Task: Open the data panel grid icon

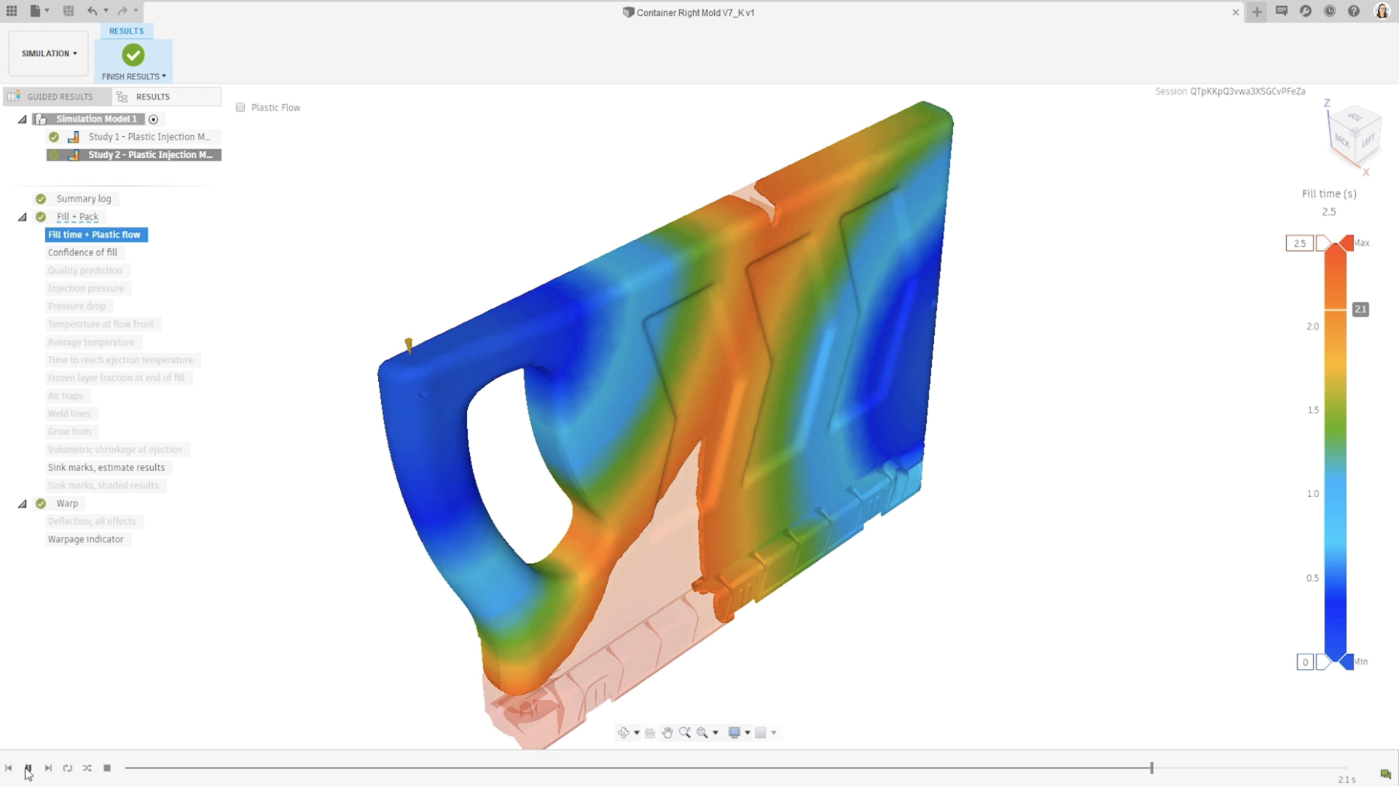Action: pos(12,11)
